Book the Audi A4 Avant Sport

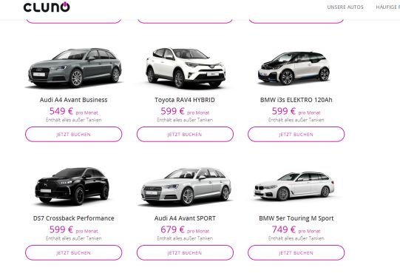(185, 253)
